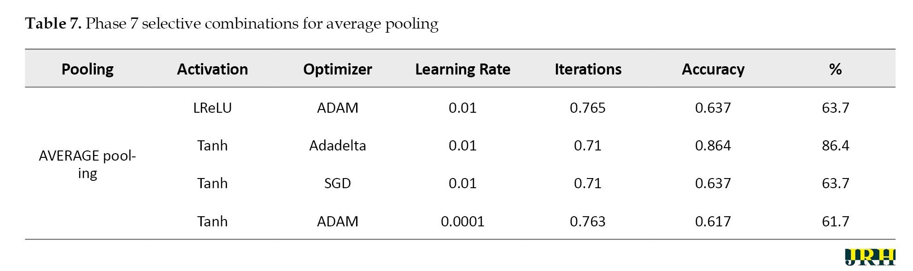The height and width of the screenshot is (271, 913).
Task: Click the Iterations column header
Action: [588, 69]
